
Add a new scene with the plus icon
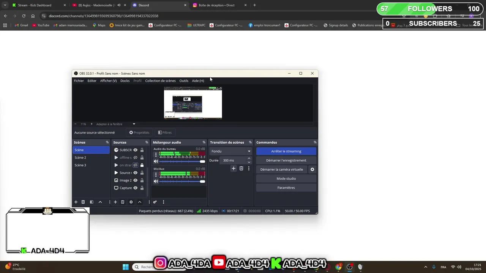pyautogui.click(x=76, y=202)
